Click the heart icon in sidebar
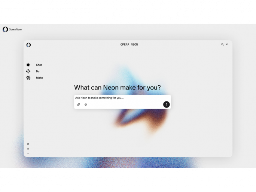Screen dimensions: 256x192 pos(28,144)
